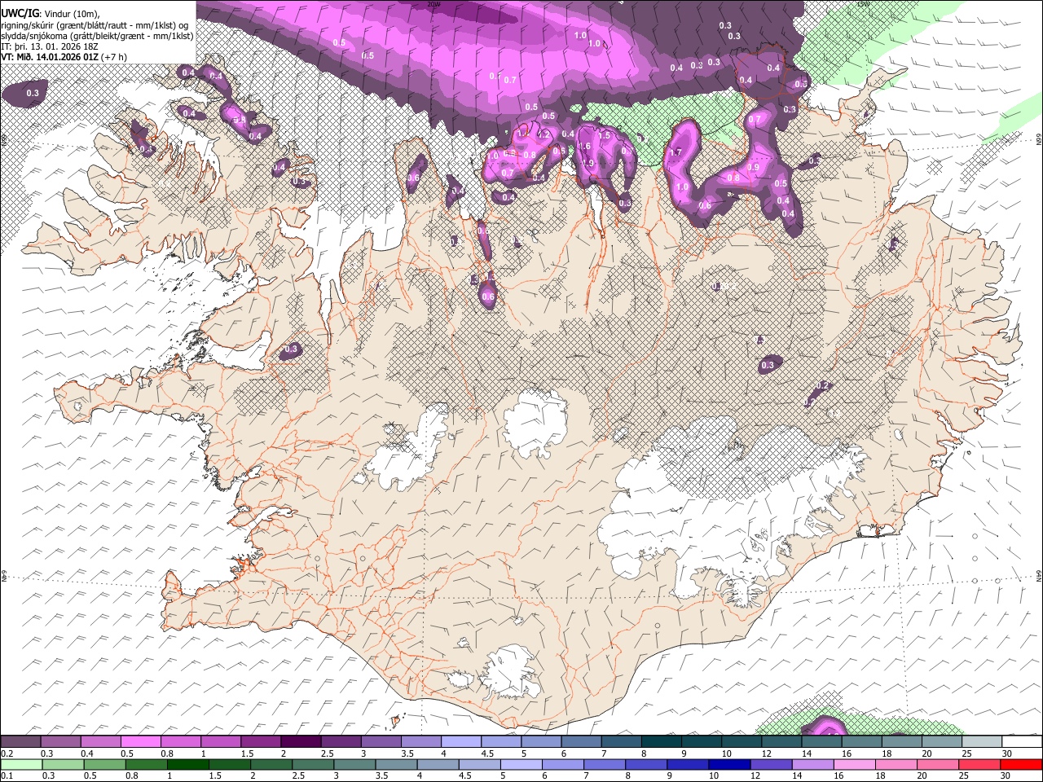Pick the crimson 25 swatch in lower legend row
This screenshot has width=1043, height=782.
click(980, 764)
